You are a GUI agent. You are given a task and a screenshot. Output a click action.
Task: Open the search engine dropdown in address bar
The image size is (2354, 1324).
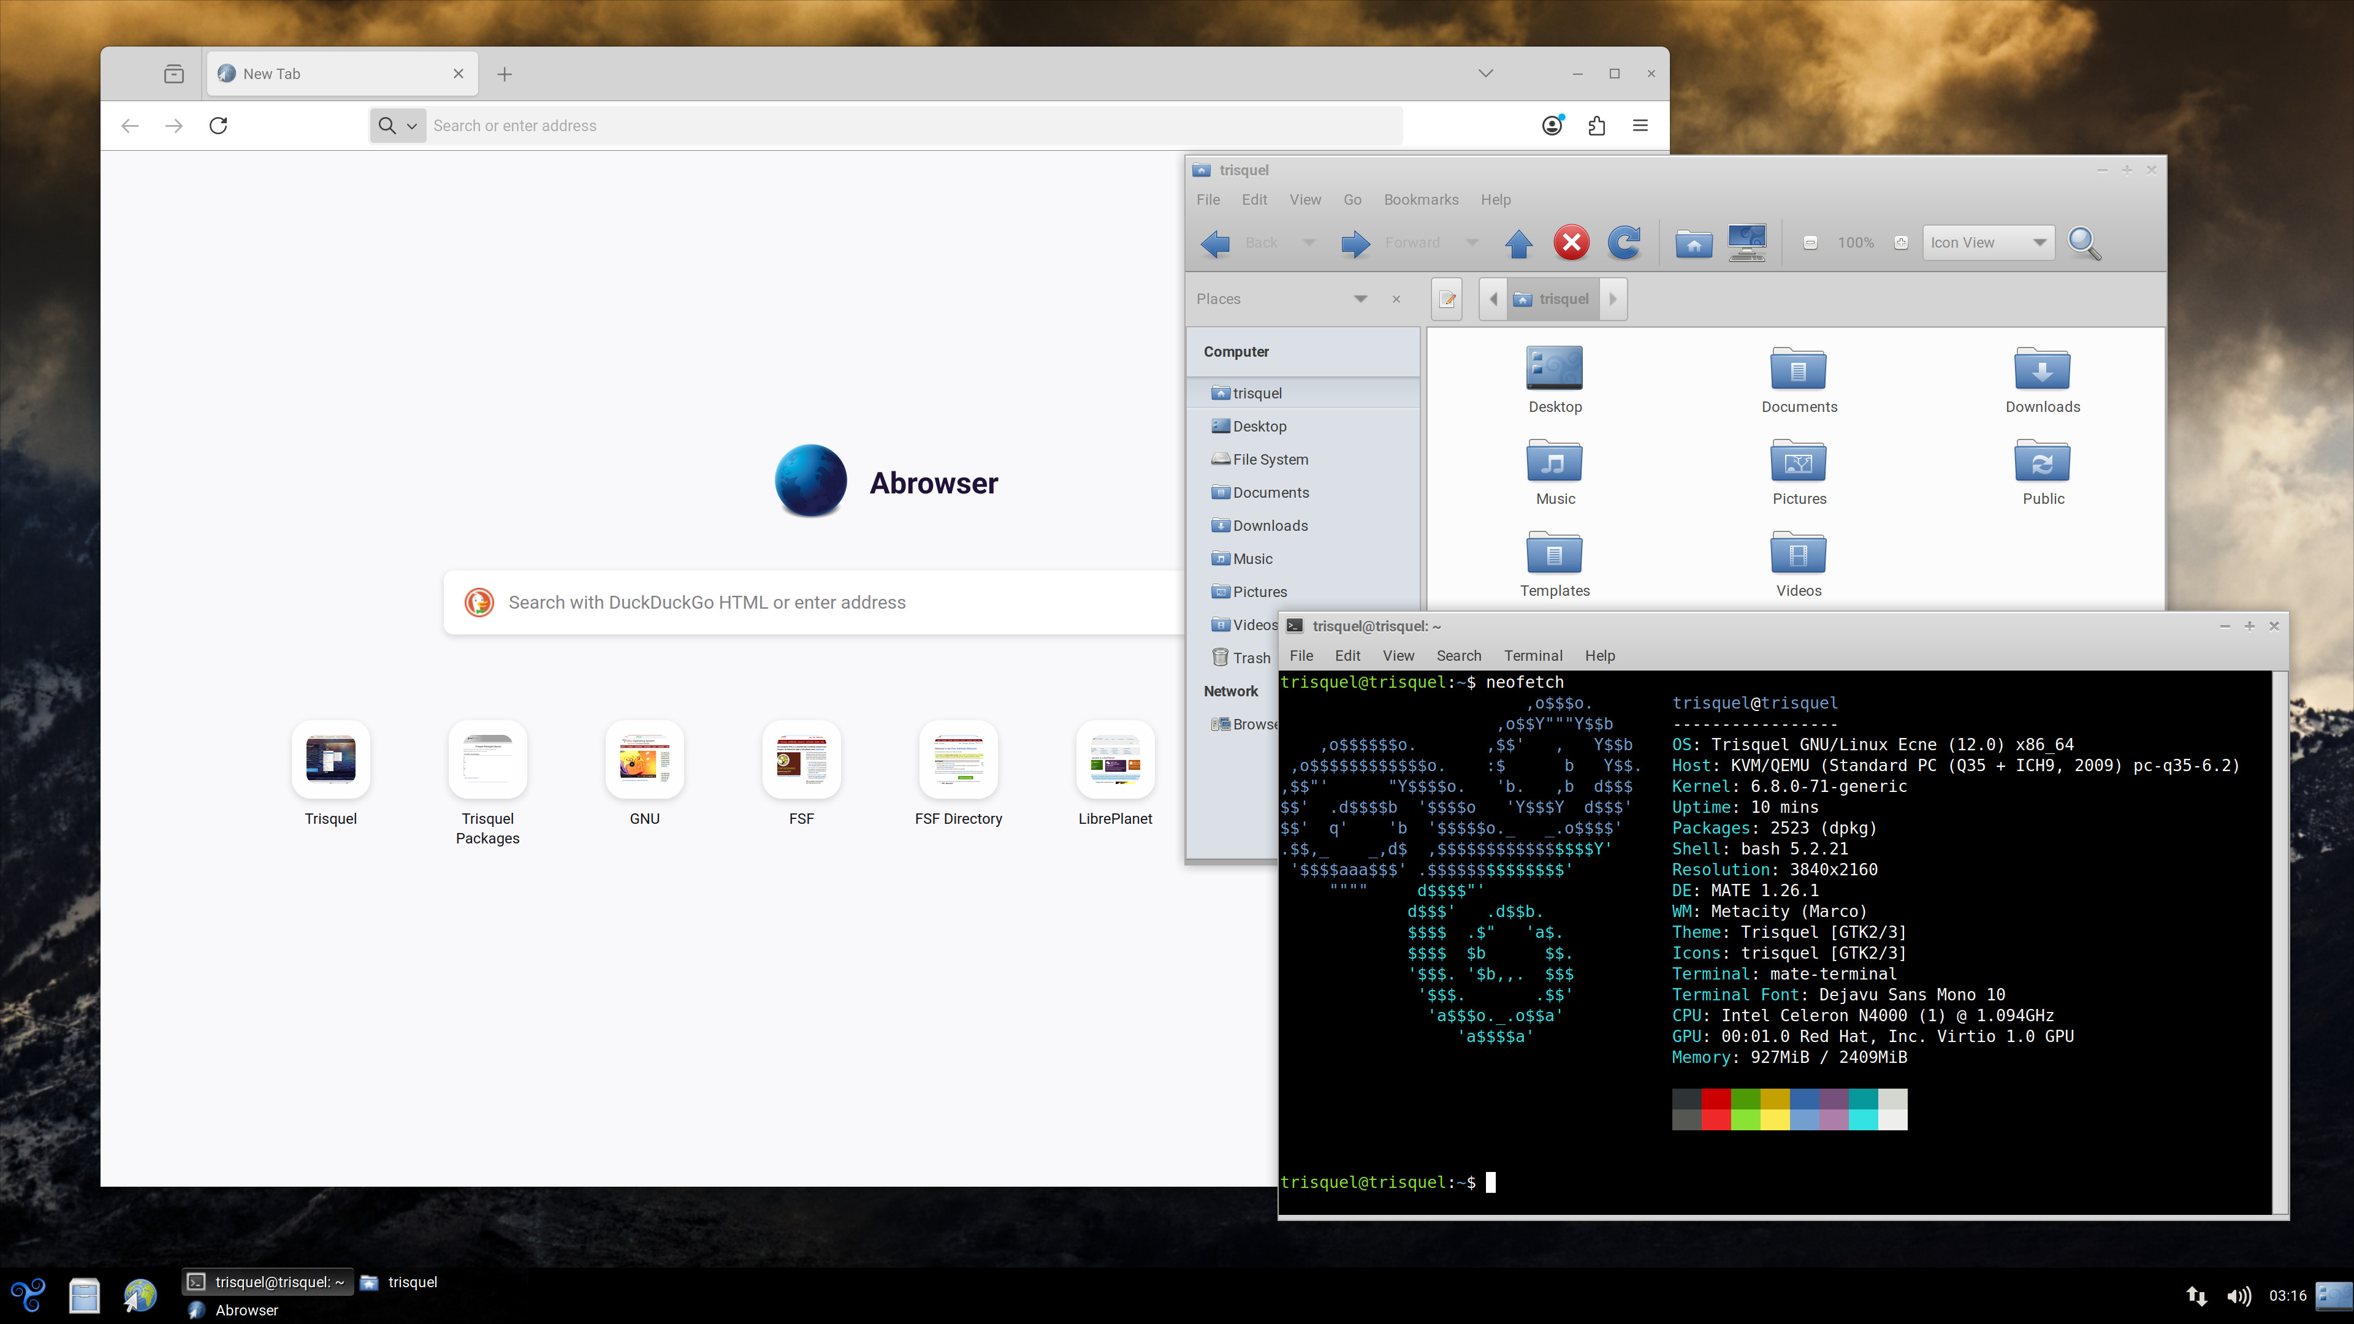coord(397,125)
